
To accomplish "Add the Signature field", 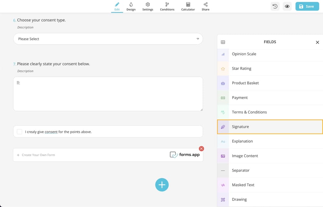I will click(x=240, y=127).
